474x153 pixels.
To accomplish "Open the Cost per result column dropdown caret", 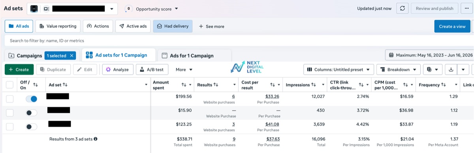I will 279,85.
